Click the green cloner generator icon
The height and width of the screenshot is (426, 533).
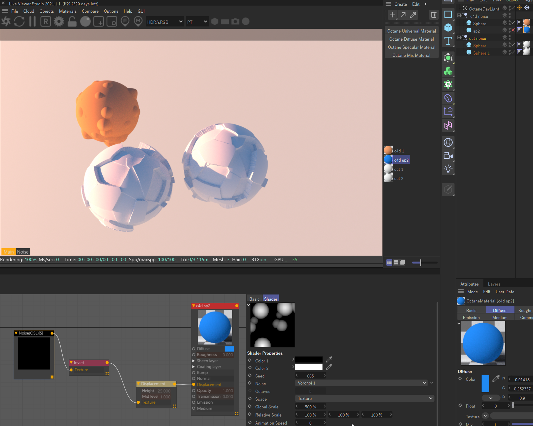coord(448,71)
